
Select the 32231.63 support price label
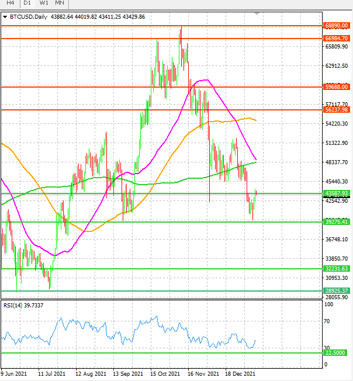click(x=337, y=268)
